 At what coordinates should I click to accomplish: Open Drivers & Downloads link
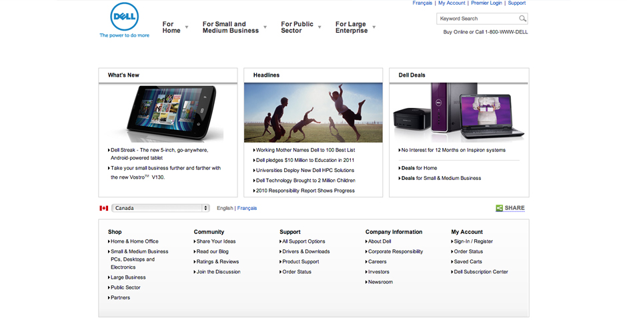pos(305,252)
